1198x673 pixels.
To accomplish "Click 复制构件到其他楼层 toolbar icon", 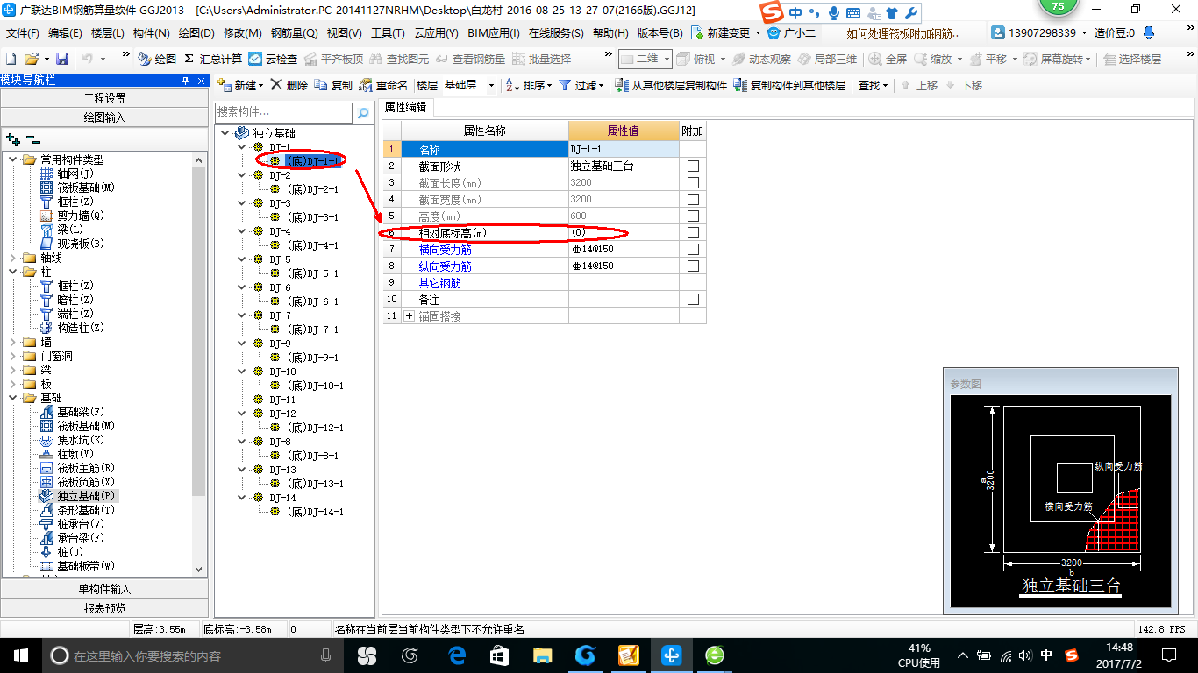I will (741, 85).
